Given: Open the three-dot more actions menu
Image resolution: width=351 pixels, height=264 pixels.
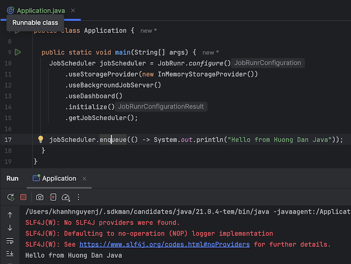Looking at the screenshot, I should click(78, 197).
